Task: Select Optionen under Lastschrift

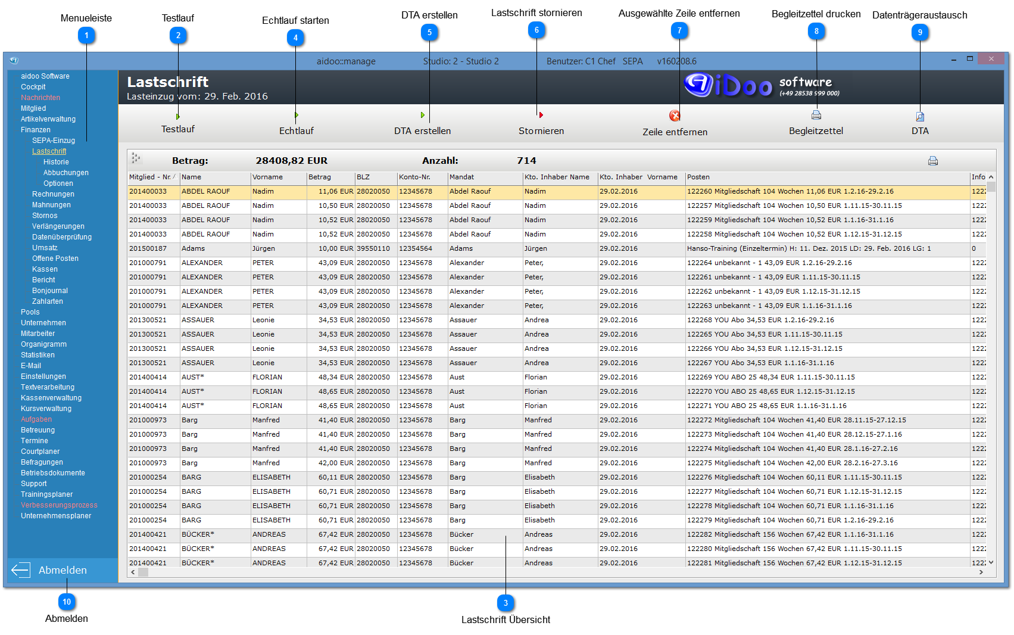Action: 58,183
